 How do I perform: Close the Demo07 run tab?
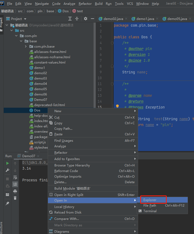(x=38, y=156)
